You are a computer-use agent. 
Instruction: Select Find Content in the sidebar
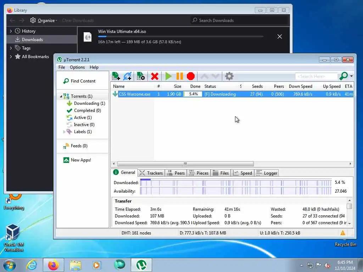[x=83, y=81]
